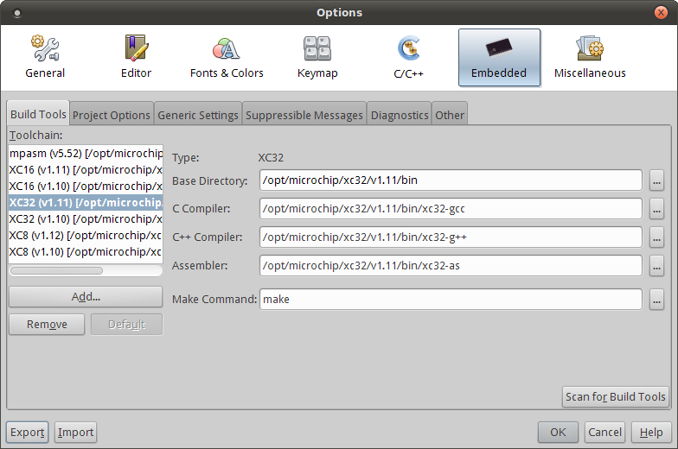Click the Make Command input field
Viewport: 678px width, 449px height.
[x=451, y=299]
